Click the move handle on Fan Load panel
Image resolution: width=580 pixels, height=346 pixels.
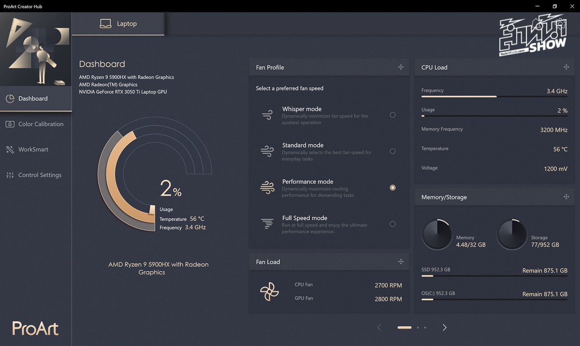point(401,262)
